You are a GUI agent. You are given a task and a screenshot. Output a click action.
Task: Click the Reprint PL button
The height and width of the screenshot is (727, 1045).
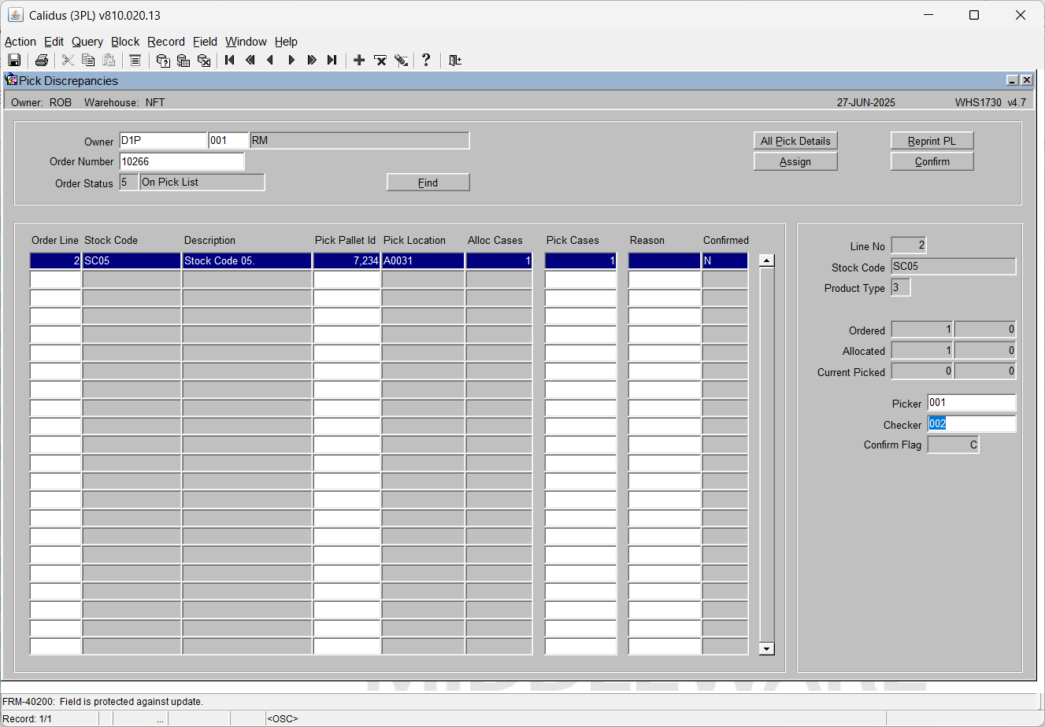932,141
